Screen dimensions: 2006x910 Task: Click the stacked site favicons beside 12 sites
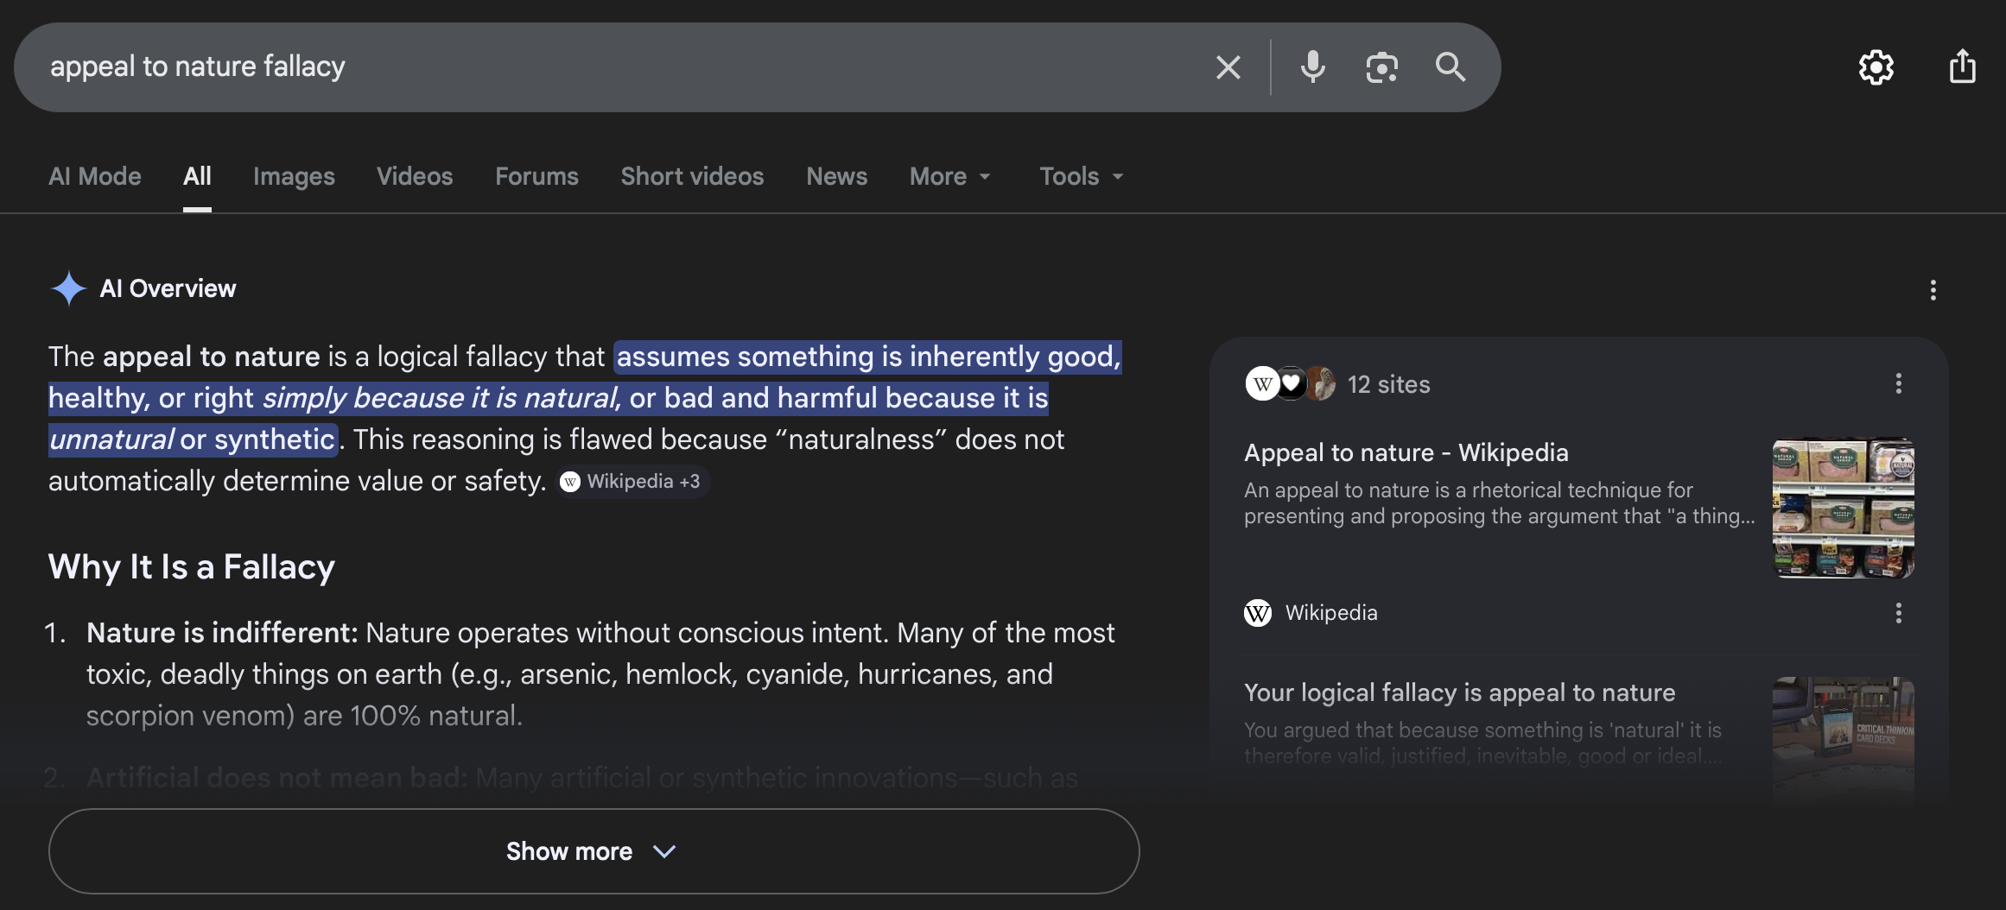tap(1291, 383)
